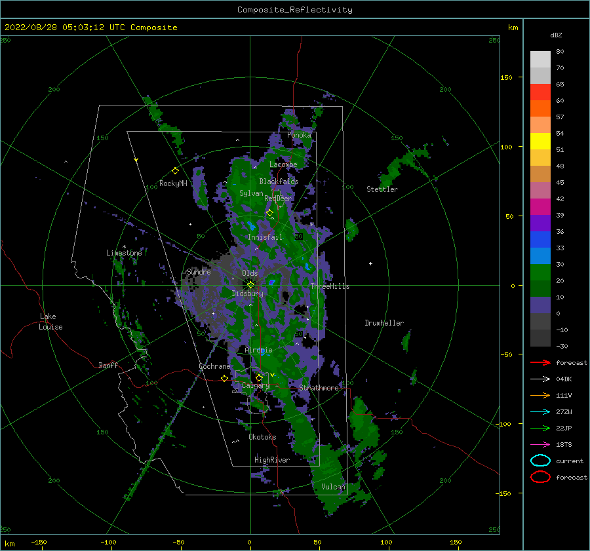The height and width of the screenshot is (551, 590).
Task: Click the Banff label on the map
Action: coord(108,365)
